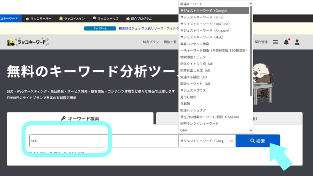
Task: Click the SEO keyword input field
Action: tap(104, 141)
